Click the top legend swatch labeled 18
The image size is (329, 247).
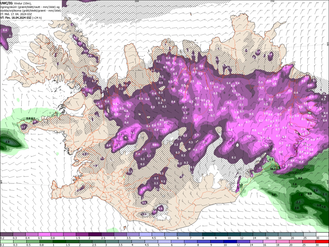point(284,234)
